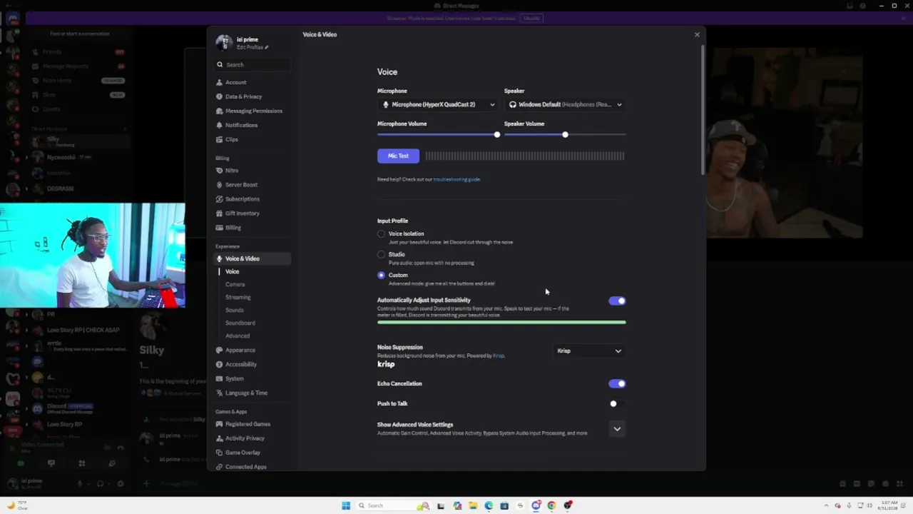Click the green input sensitivity meter bar
The image size is (913, 514).
pyautogui.click(x=501, y=323)
